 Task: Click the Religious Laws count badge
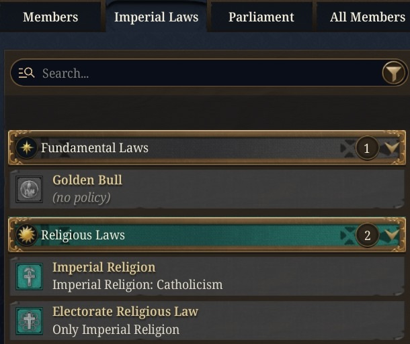[x=367, y=235]
